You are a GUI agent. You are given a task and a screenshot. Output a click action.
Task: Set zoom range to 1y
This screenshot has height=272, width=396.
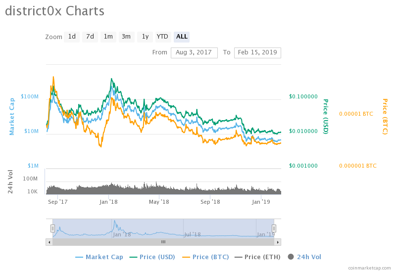point(145,37)
